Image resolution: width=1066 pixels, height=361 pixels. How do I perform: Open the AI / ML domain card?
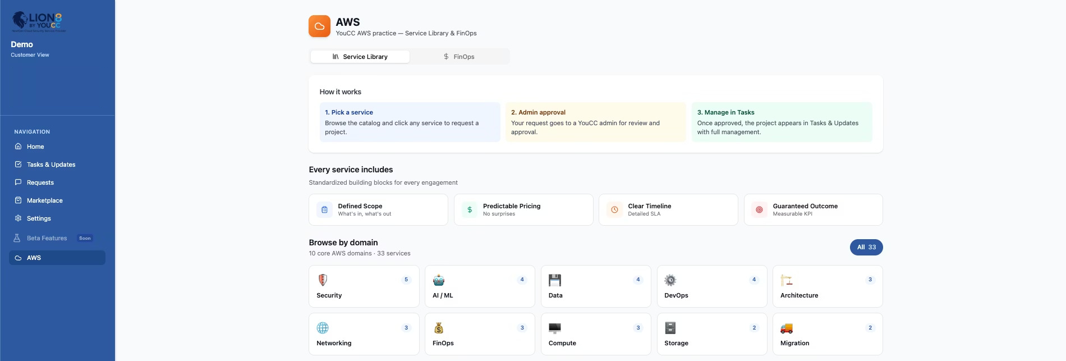[480, 286]
